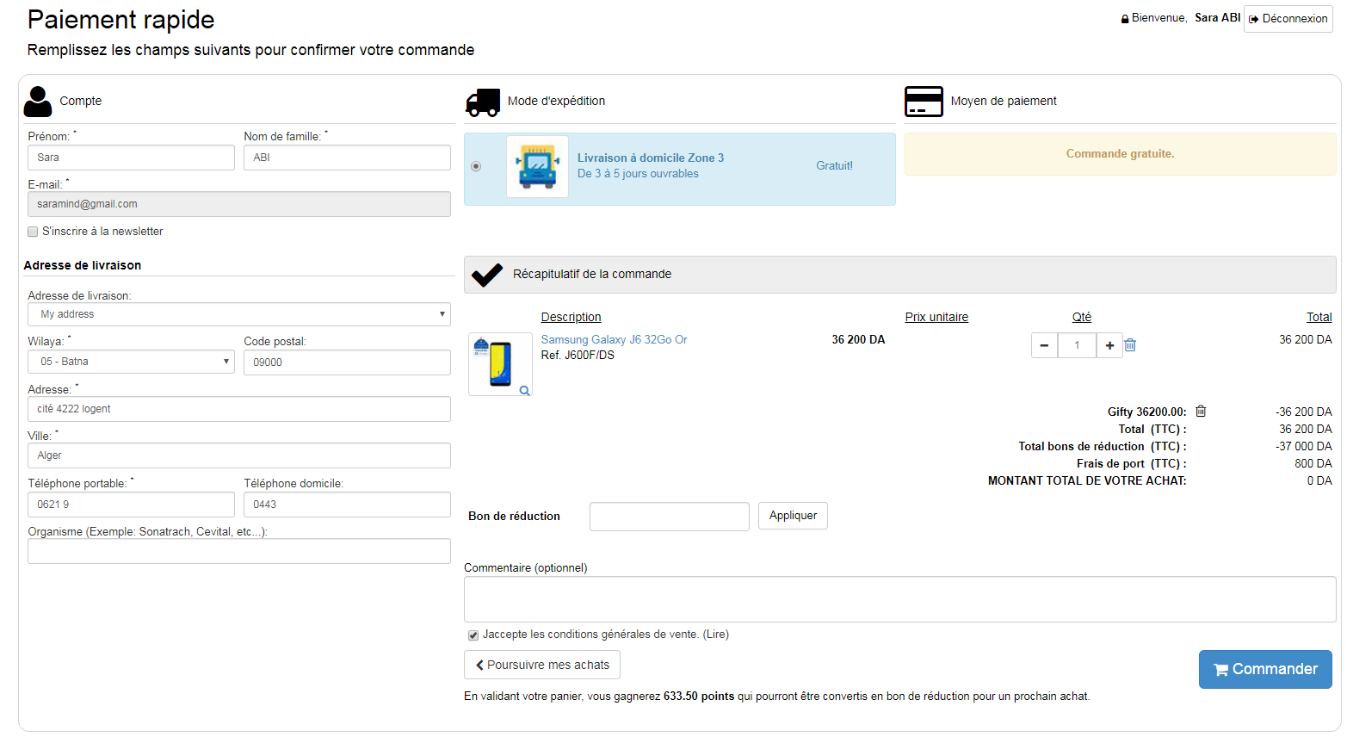Viewport: 1347px width, 737px height.
Task: Click the Commander button
Action: [1265, 669]
